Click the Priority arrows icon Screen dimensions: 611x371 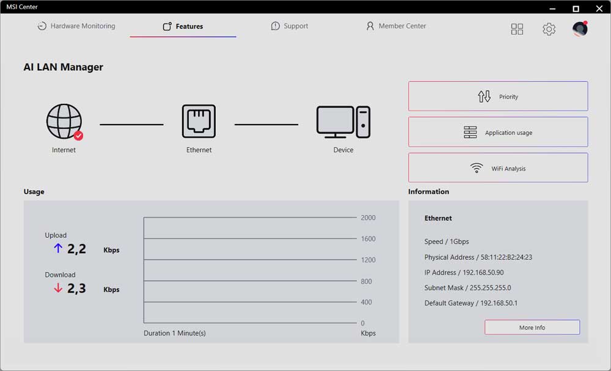(x=484, y=97)
